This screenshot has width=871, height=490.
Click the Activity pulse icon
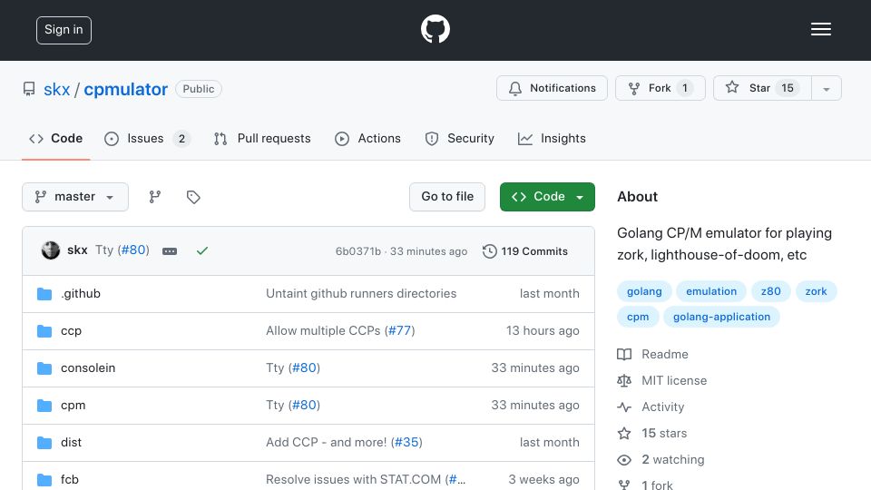click(x=624, y=407)
